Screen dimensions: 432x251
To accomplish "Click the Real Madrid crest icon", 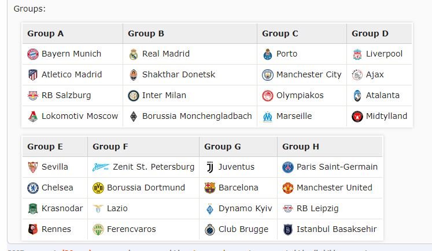I will tap(133, 54).
